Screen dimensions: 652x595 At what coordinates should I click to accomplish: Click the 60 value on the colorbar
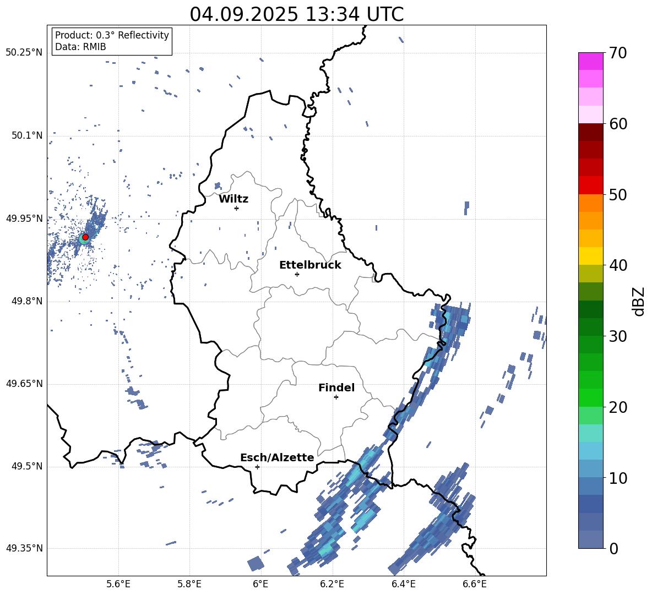click(618, 124)
